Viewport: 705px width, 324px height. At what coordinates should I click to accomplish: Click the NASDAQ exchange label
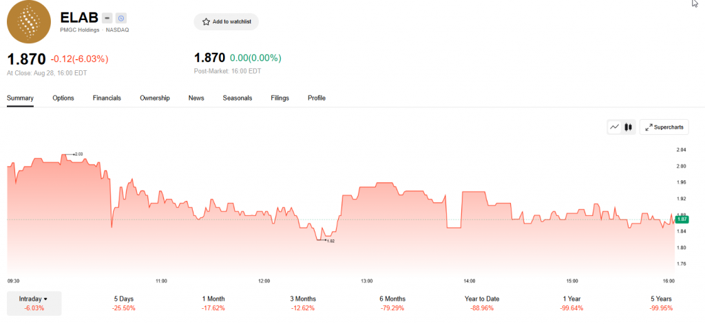[x=117, y=30]
